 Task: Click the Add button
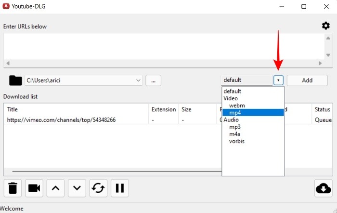[x=307, y=80]
